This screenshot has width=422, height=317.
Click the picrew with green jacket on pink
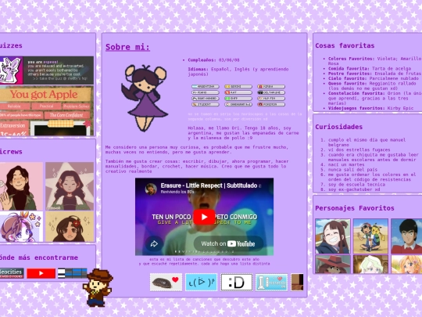pyautogui.click(x=21, y=186)
